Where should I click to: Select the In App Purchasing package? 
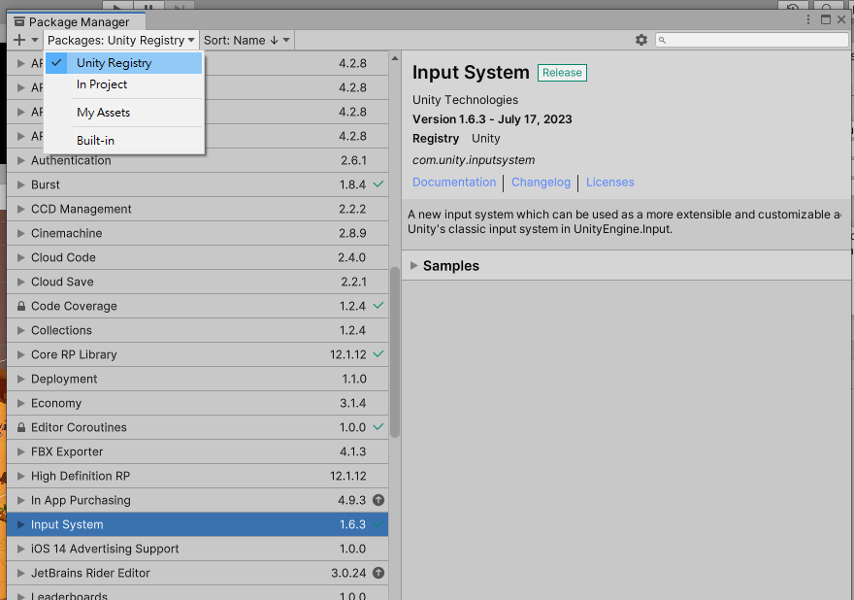pos(197,500)
